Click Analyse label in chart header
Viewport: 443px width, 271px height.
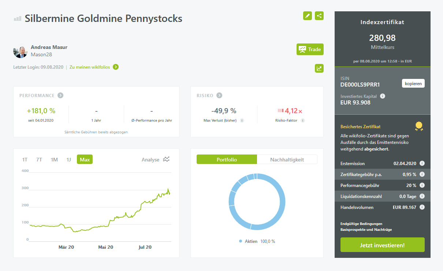pyautogui.click(x=150, y=160)
